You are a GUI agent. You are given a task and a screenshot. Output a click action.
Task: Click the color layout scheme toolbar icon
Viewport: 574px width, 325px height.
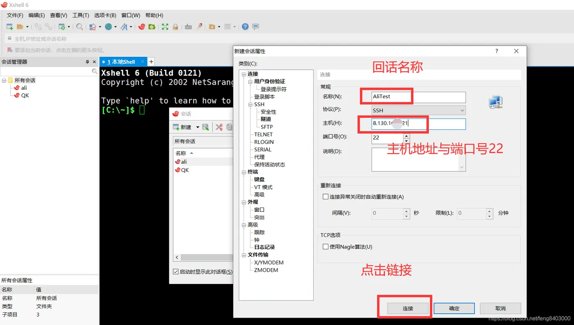tap(93, 27)
